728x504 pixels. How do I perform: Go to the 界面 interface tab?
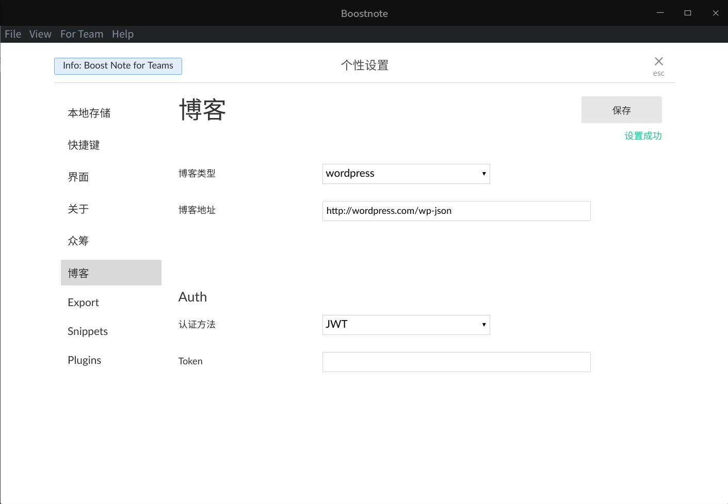78,177
